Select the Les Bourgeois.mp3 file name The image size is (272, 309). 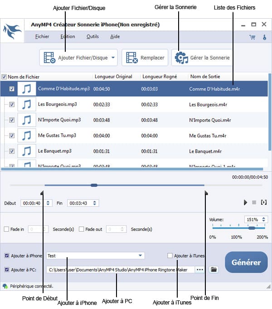(58, 104)
